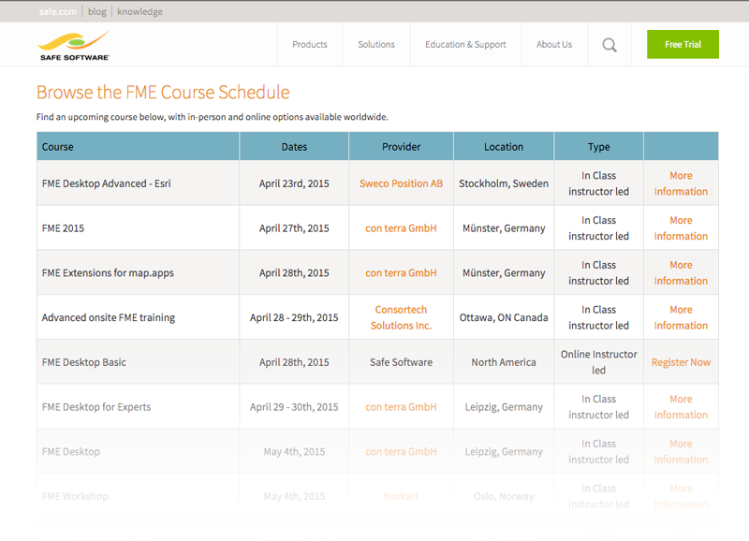The image size is (749, 541).
Task: More Information for FME Desktop for Experts
Action: 681,407
